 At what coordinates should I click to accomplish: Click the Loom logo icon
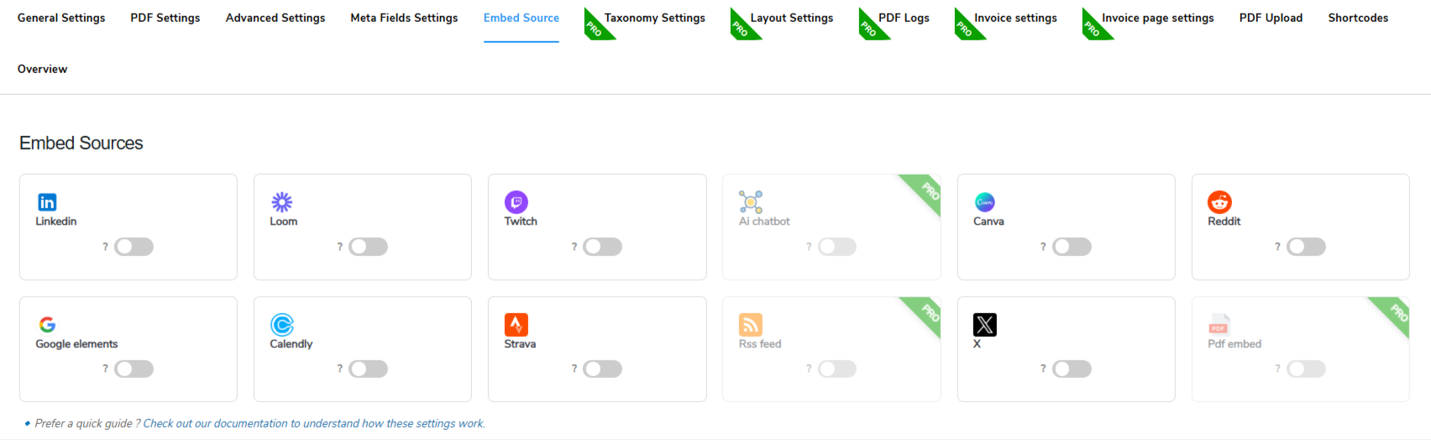point(281,202)
